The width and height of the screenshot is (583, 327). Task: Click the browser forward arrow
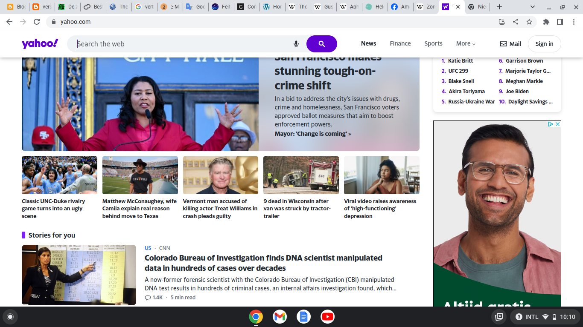(x=23, y=22)
